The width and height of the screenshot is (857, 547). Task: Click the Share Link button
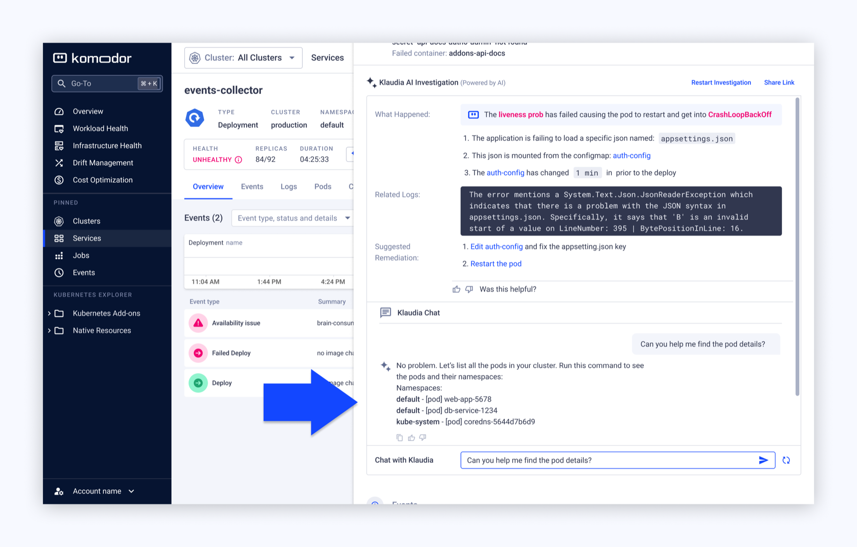coord(779,82)
